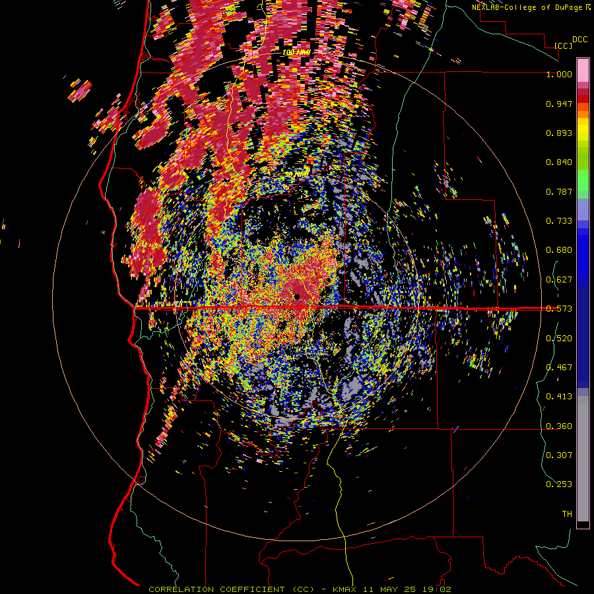594x594 pixels.
Task: Click the gray segment of the color bar
Action: click(583, 459)
